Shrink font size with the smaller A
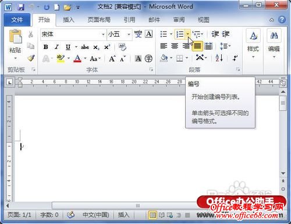This screenshot has width=291, height=224. (123, 58)
